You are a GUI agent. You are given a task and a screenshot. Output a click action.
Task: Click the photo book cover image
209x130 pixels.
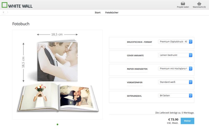tap(57, 60)
